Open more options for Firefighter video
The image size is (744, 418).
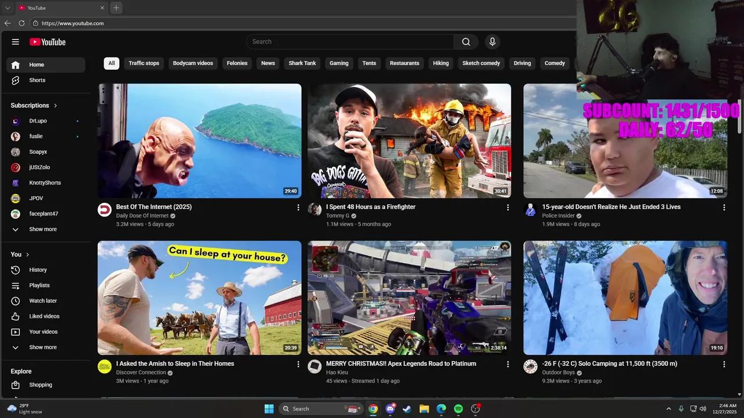point(507,207)
